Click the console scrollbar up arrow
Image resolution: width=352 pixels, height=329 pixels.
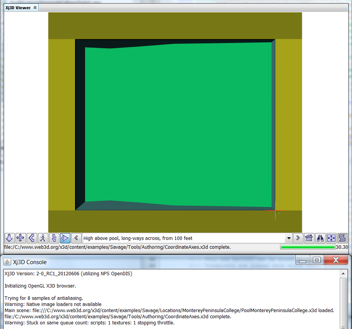344,273
